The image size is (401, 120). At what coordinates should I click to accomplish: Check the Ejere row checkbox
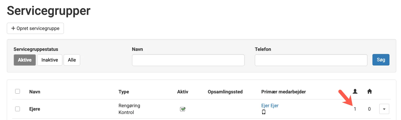(18, 109)
